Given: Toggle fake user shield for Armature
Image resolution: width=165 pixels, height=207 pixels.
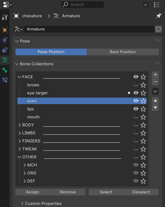Looking at the screenshot, I should coord(158,29).
